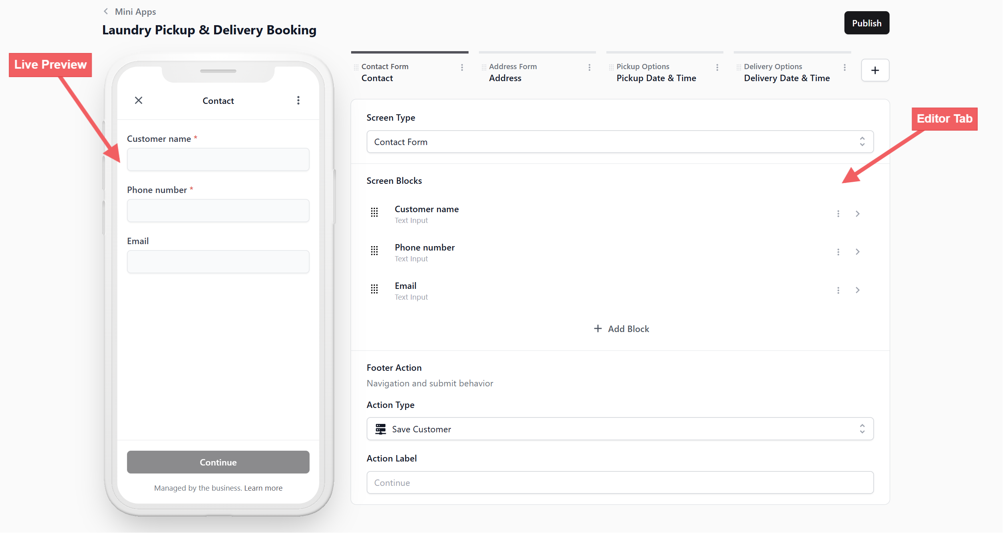The width and height of the screenshot is (1003, 533).
Task: Close the phone preview with X icon
Action: 139,100
